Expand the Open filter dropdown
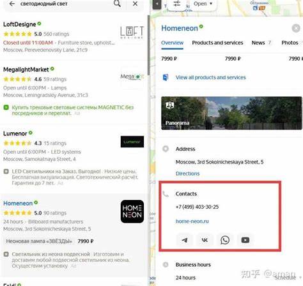 203,4
